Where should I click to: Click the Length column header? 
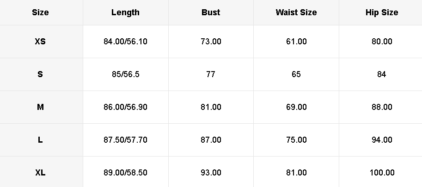tap(125, 12)
